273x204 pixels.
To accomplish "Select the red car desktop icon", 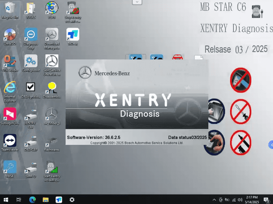I will point(178,57).
